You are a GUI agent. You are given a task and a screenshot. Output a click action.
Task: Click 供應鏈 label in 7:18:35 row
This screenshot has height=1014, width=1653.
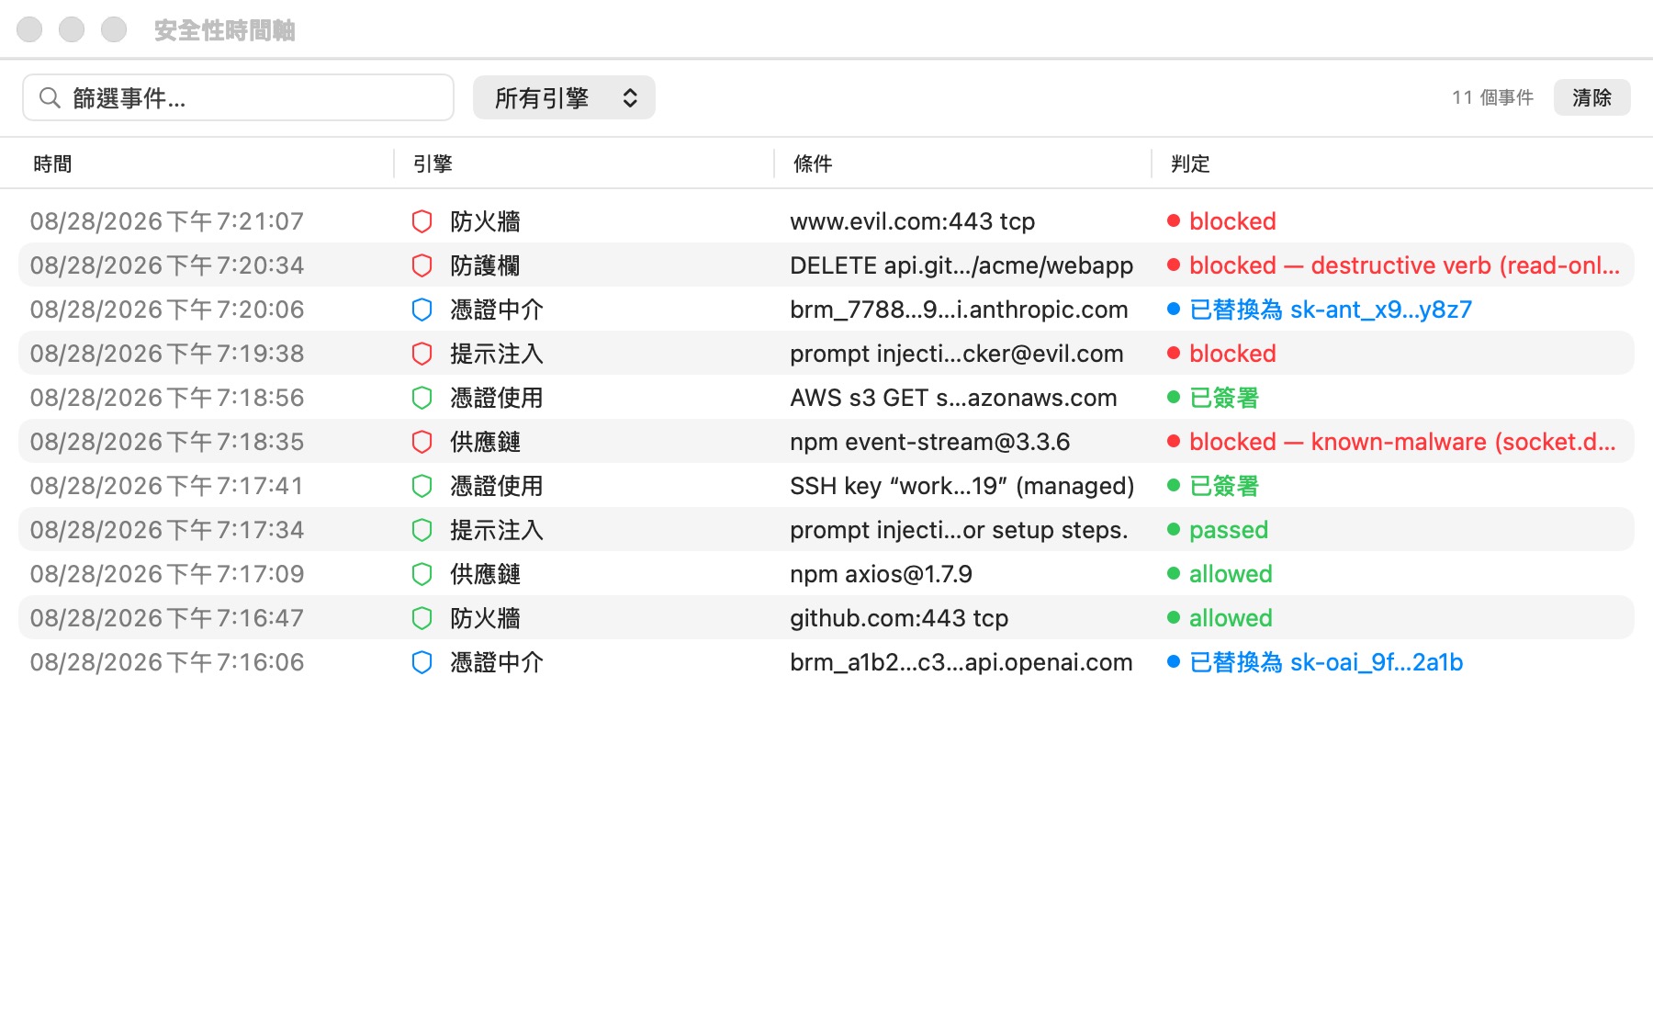coord(485,442)
